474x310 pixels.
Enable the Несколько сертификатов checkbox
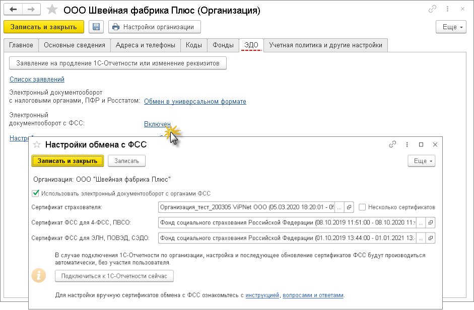(x=362, y=207)
